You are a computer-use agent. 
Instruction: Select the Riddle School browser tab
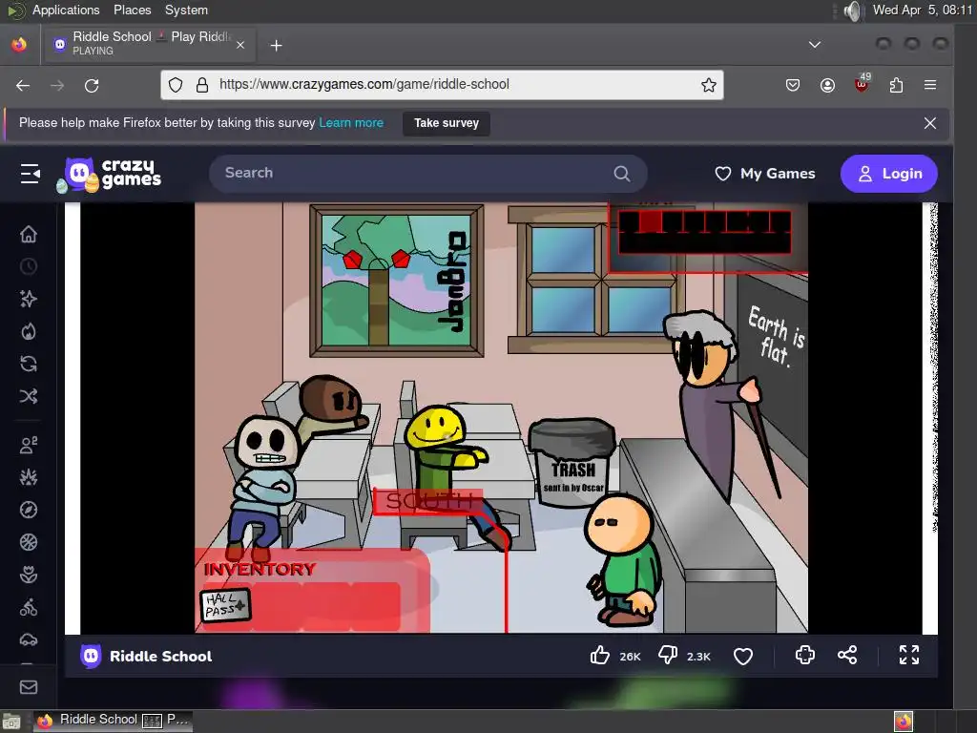pyautogui.click(x=148, y=44)
